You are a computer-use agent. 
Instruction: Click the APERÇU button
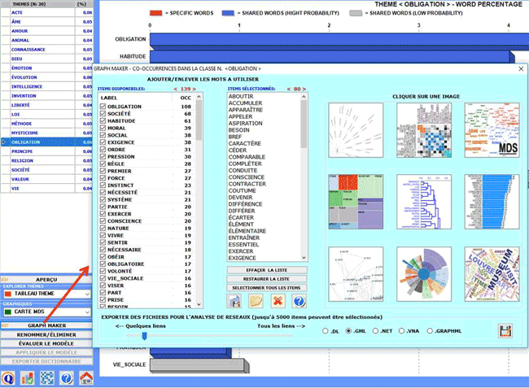point(46,280)
